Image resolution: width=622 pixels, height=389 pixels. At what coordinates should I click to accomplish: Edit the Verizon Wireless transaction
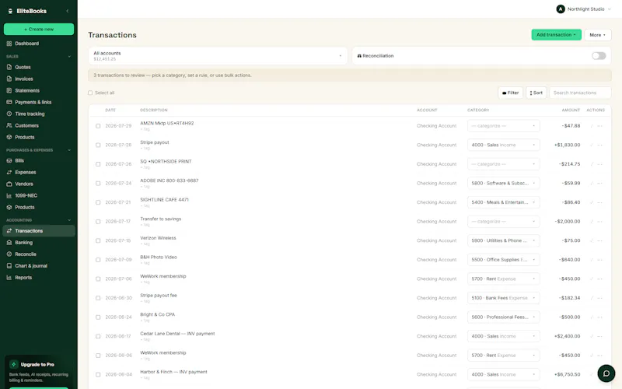(592, 240)
